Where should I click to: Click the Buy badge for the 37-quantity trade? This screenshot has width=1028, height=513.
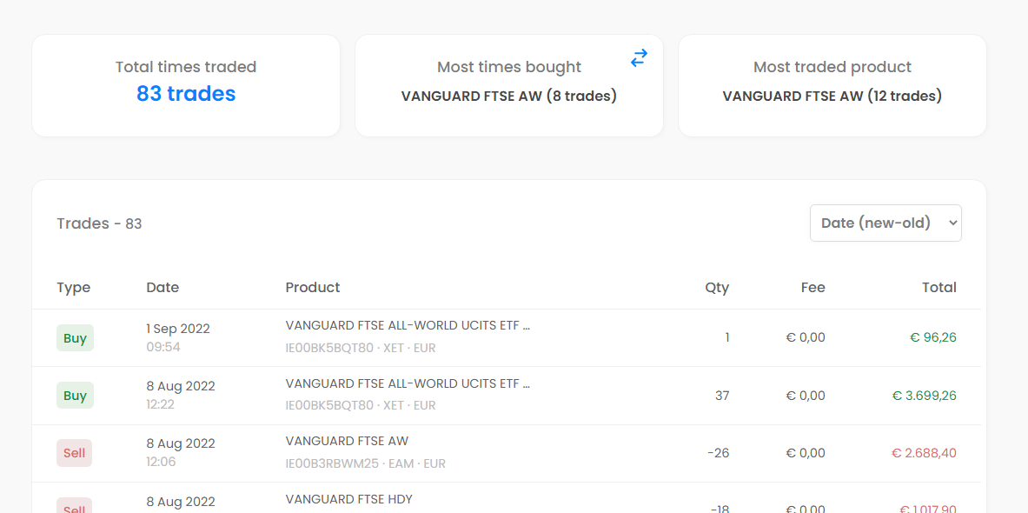pyautogui.click(x=75, y=396)
